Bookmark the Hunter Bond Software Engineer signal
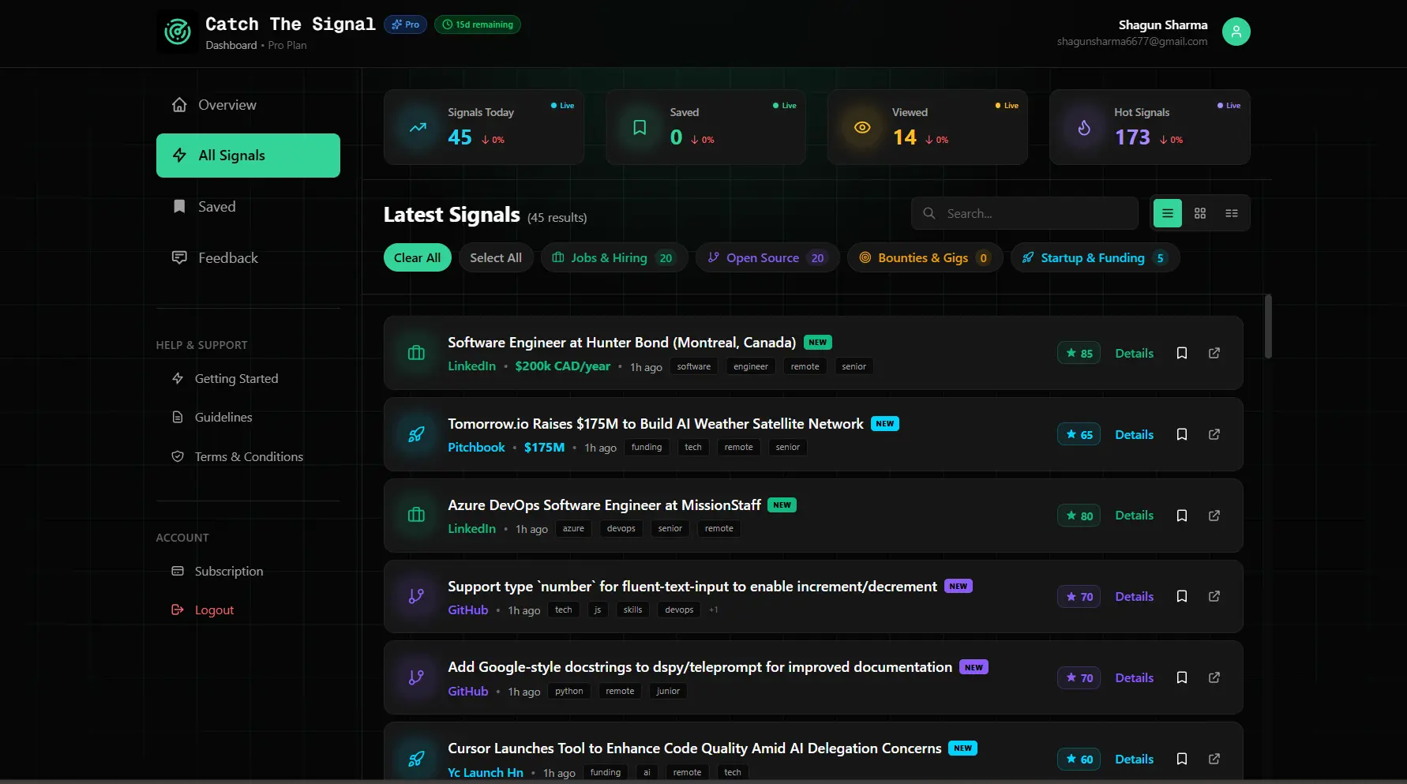Image resolution: width=1407 pixels, height=784 pixels. click(1181, 353)
